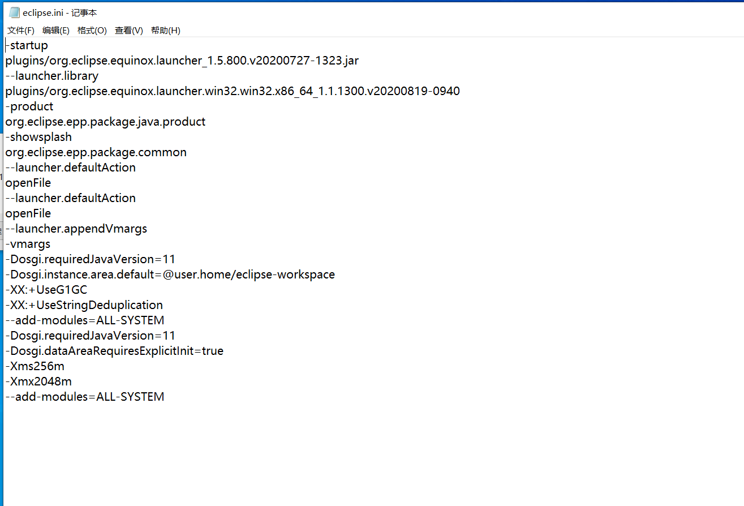Click 'org.eclipse.epp.package.java.product' line

point(106,122)
